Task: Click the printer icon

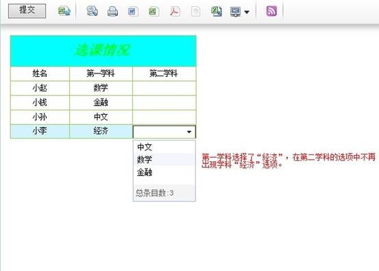Action: [x=112, y=12]
